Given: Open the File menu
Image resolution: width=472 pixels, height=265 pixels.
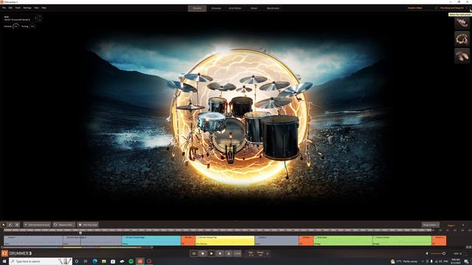Looking at the screenshot, I should (x=4, y=8).
